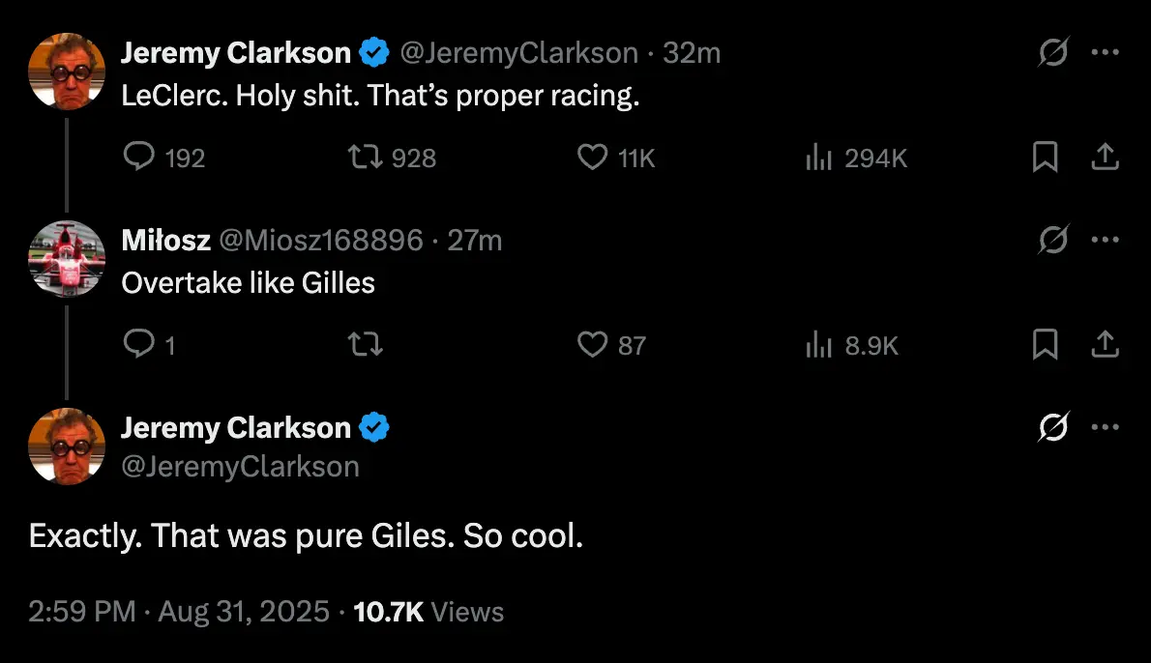Like Miłosz's reply showing 87 likes
This screenshot has height=663, width=1151.
592,344
